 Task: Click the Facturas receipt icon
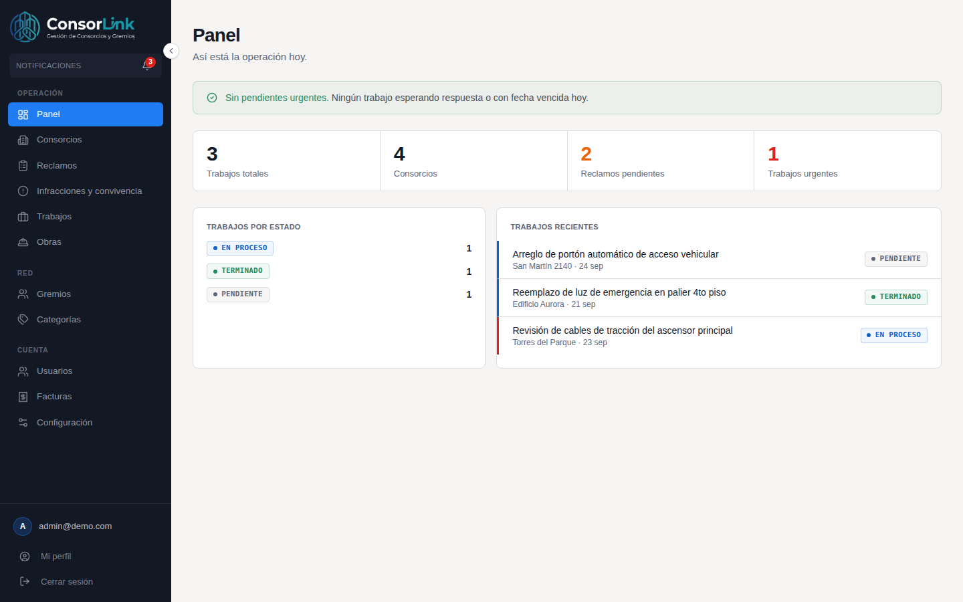[x=23, y=397]
